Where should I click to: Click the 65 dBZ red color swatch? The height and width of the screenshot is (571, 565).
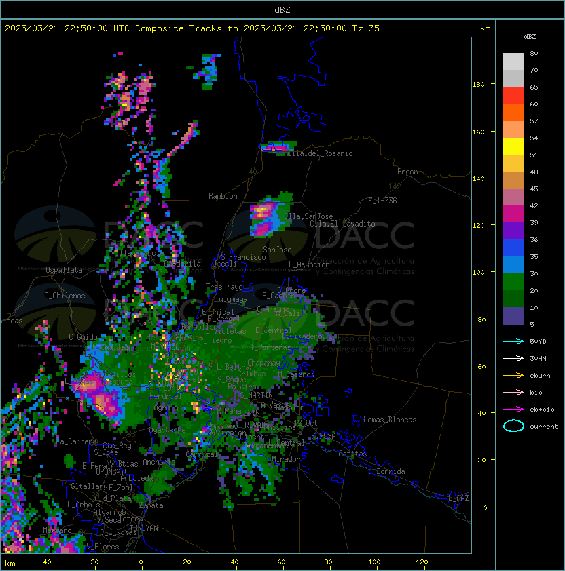pyautogui.click(x=513, y=95)
